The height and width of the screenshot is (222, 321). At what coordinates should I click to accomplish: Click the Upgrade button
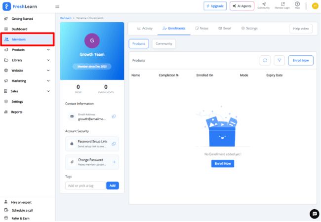point(215,6)
